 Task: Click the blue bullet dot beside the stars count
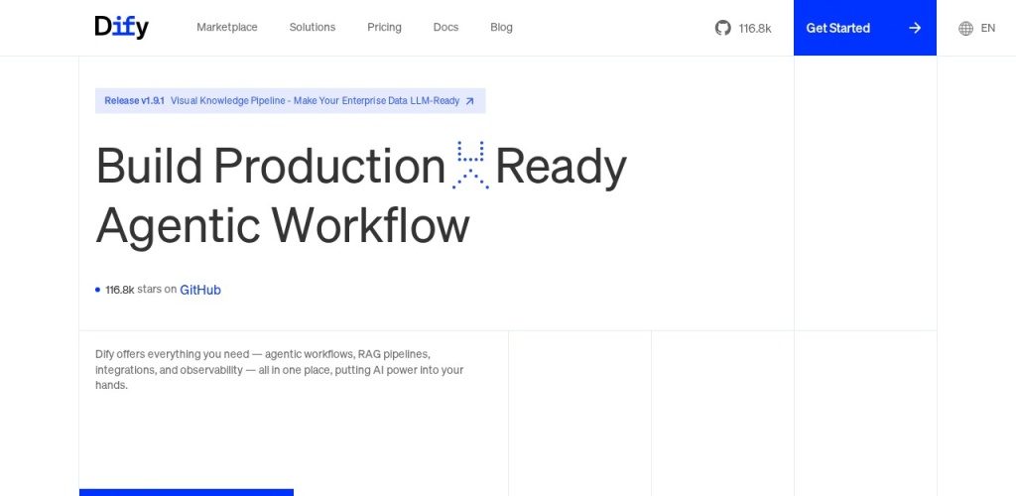click(x=97, y=290)
